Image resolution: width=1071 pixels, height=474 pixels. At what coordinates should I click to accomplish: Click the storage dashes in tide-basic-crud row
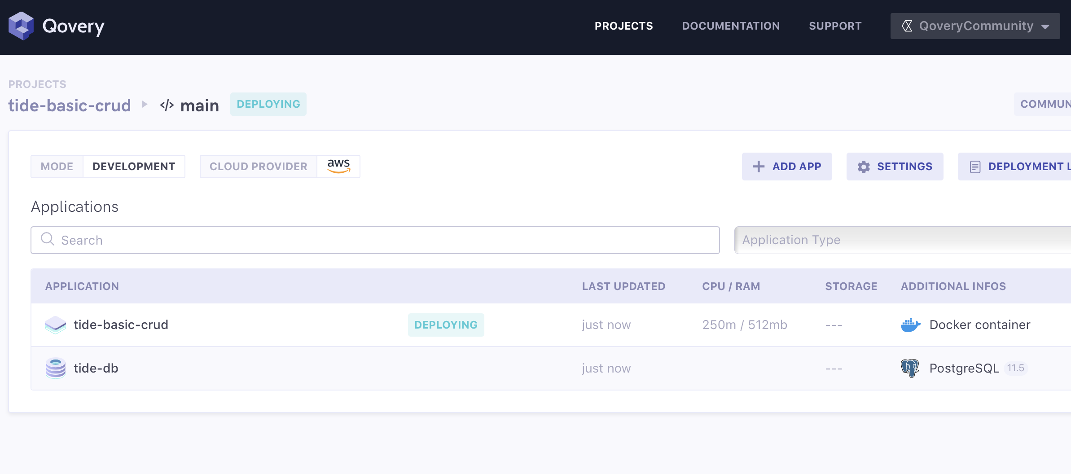pyautogui.click(x=834, y=325)
